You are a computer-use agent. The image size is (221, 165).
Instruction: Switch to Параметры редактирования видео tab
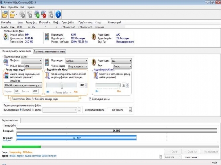click(49, 52)
